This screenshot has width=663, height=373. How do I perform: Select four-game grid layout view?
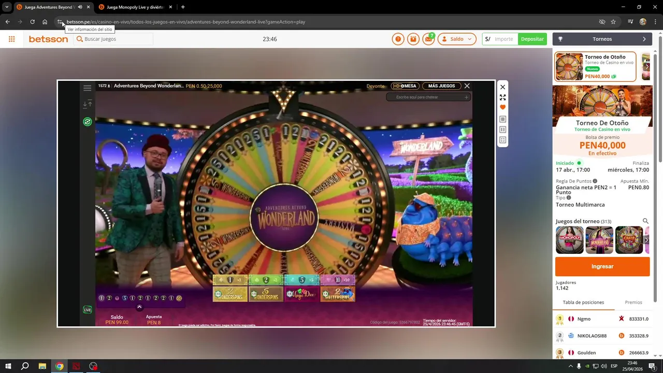tap(502, 140)
